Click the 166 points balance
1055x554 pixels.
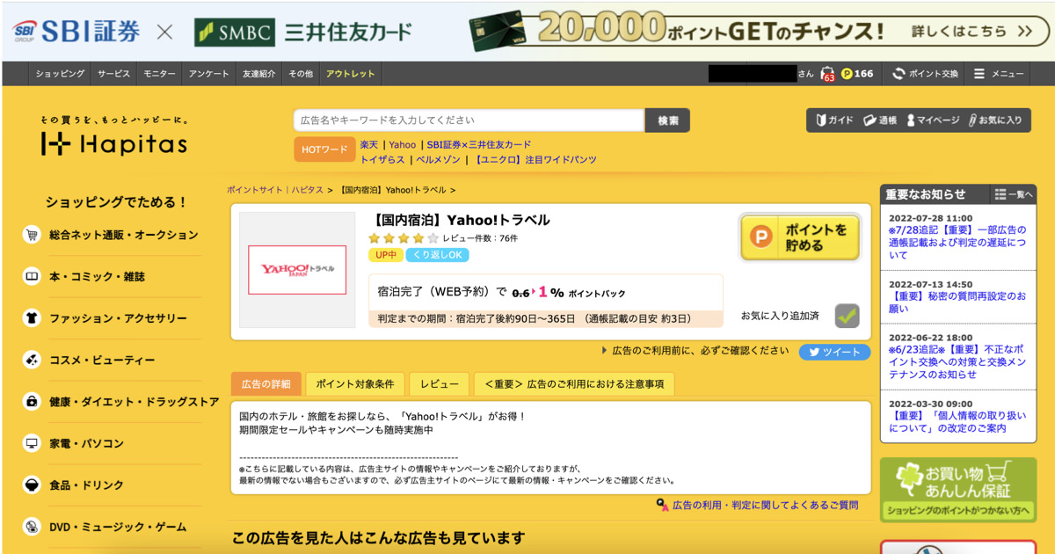[x=857, y=74]
